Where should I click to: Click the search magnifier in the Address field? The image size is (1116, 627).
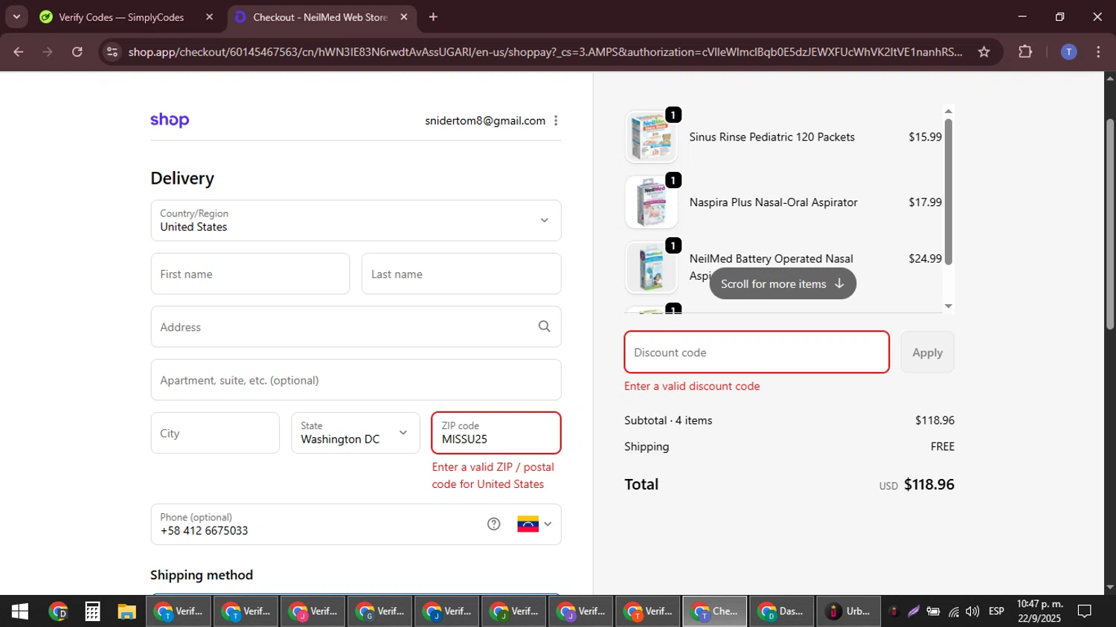(545, 327)
